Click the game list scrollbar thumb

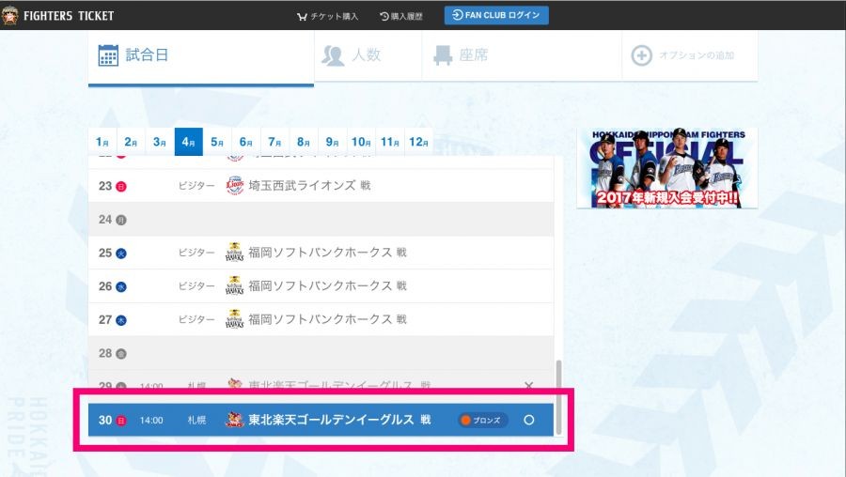click(x=558, y=397)
